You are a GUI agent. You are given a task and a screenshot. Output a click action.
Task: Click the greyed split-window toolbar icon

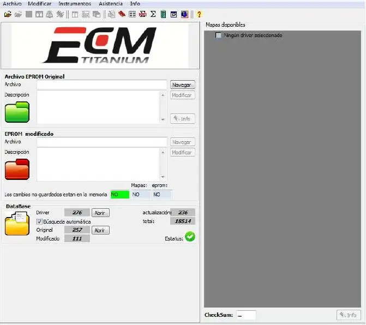coord(75,15)
